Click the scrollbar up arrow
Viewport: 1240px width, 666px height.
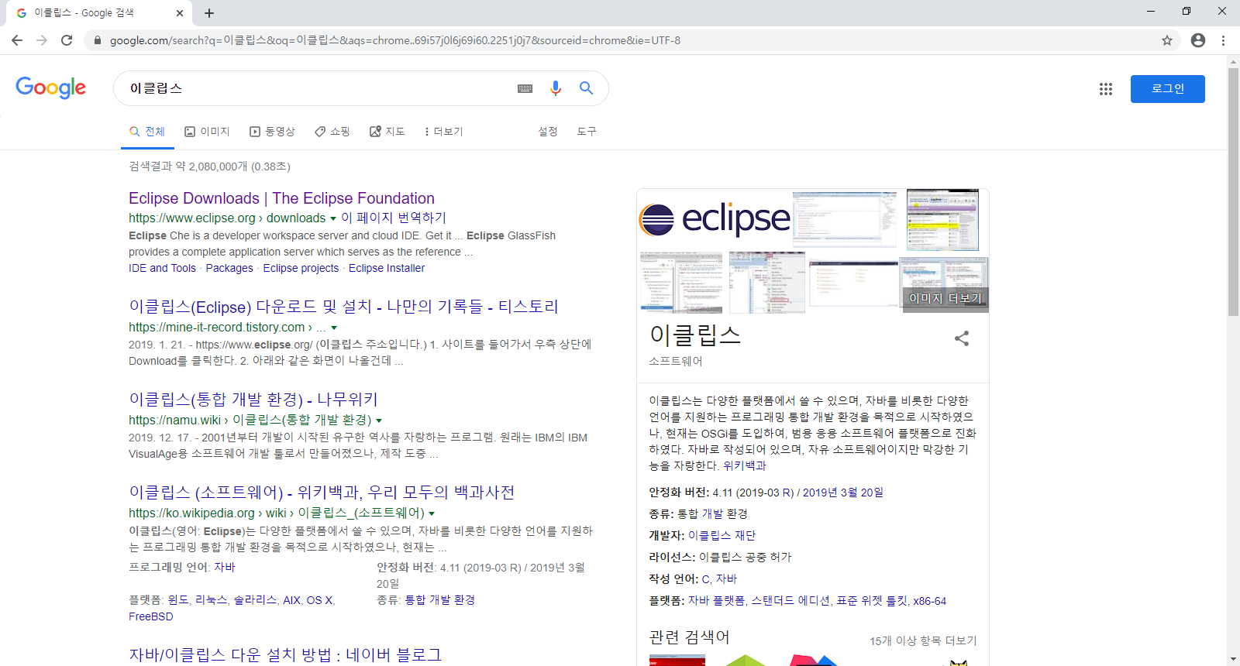pyautogui.click(x=1233, y=61)
